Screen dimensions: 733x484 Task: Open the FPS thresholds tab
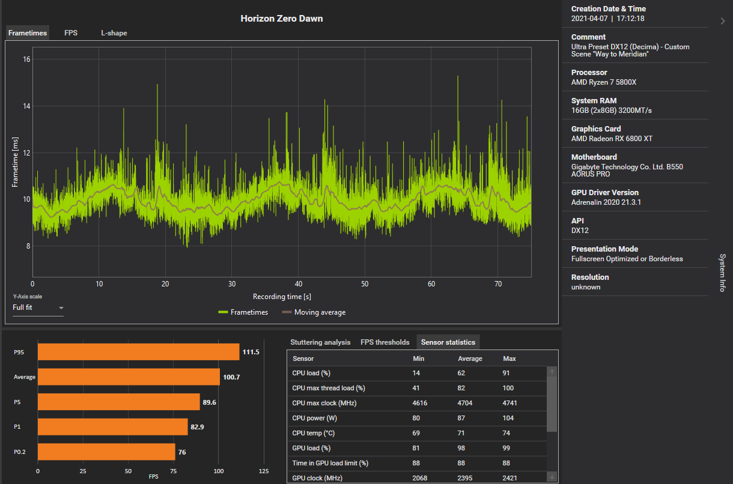click(x=385, y=342)
